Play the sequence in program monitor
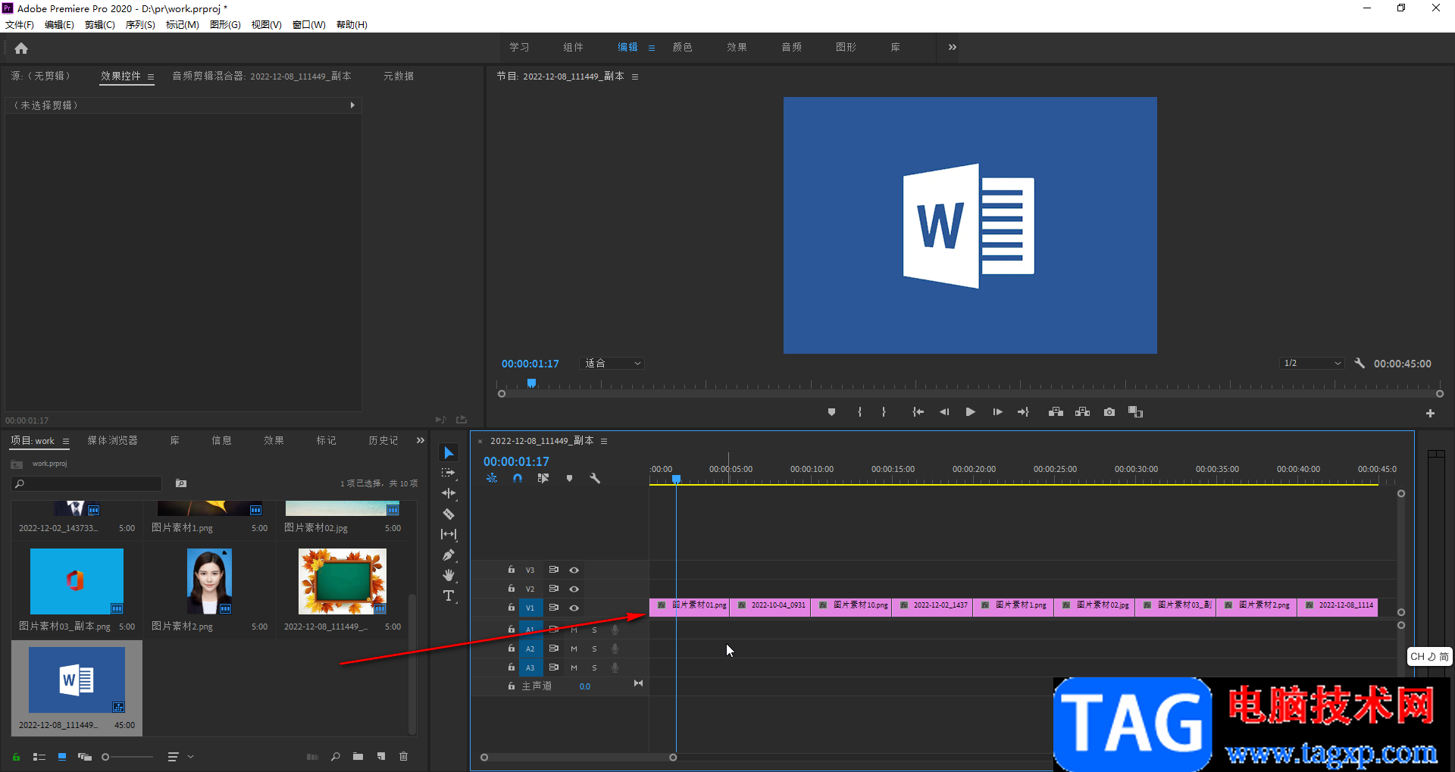 point(970,412)
